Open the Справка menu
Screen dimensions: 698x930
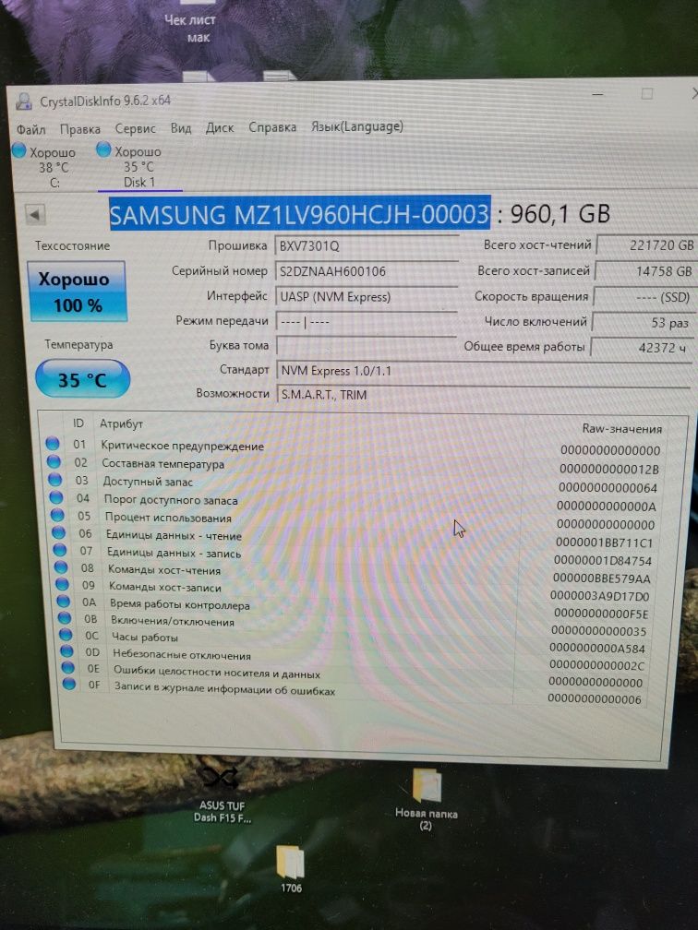tap(272, 127)
